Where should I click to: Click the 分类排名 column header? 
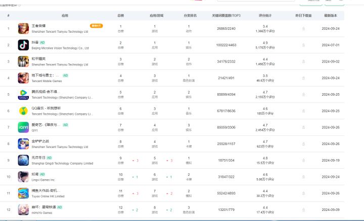(x=190, y=16)
